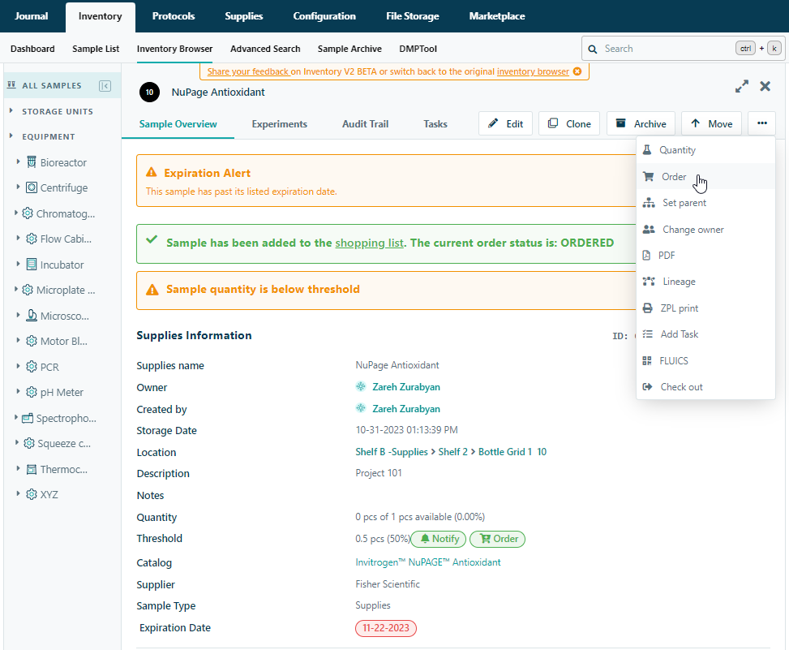
Task: Expand the Bioreactor tree node
Action: click(18, 161)
